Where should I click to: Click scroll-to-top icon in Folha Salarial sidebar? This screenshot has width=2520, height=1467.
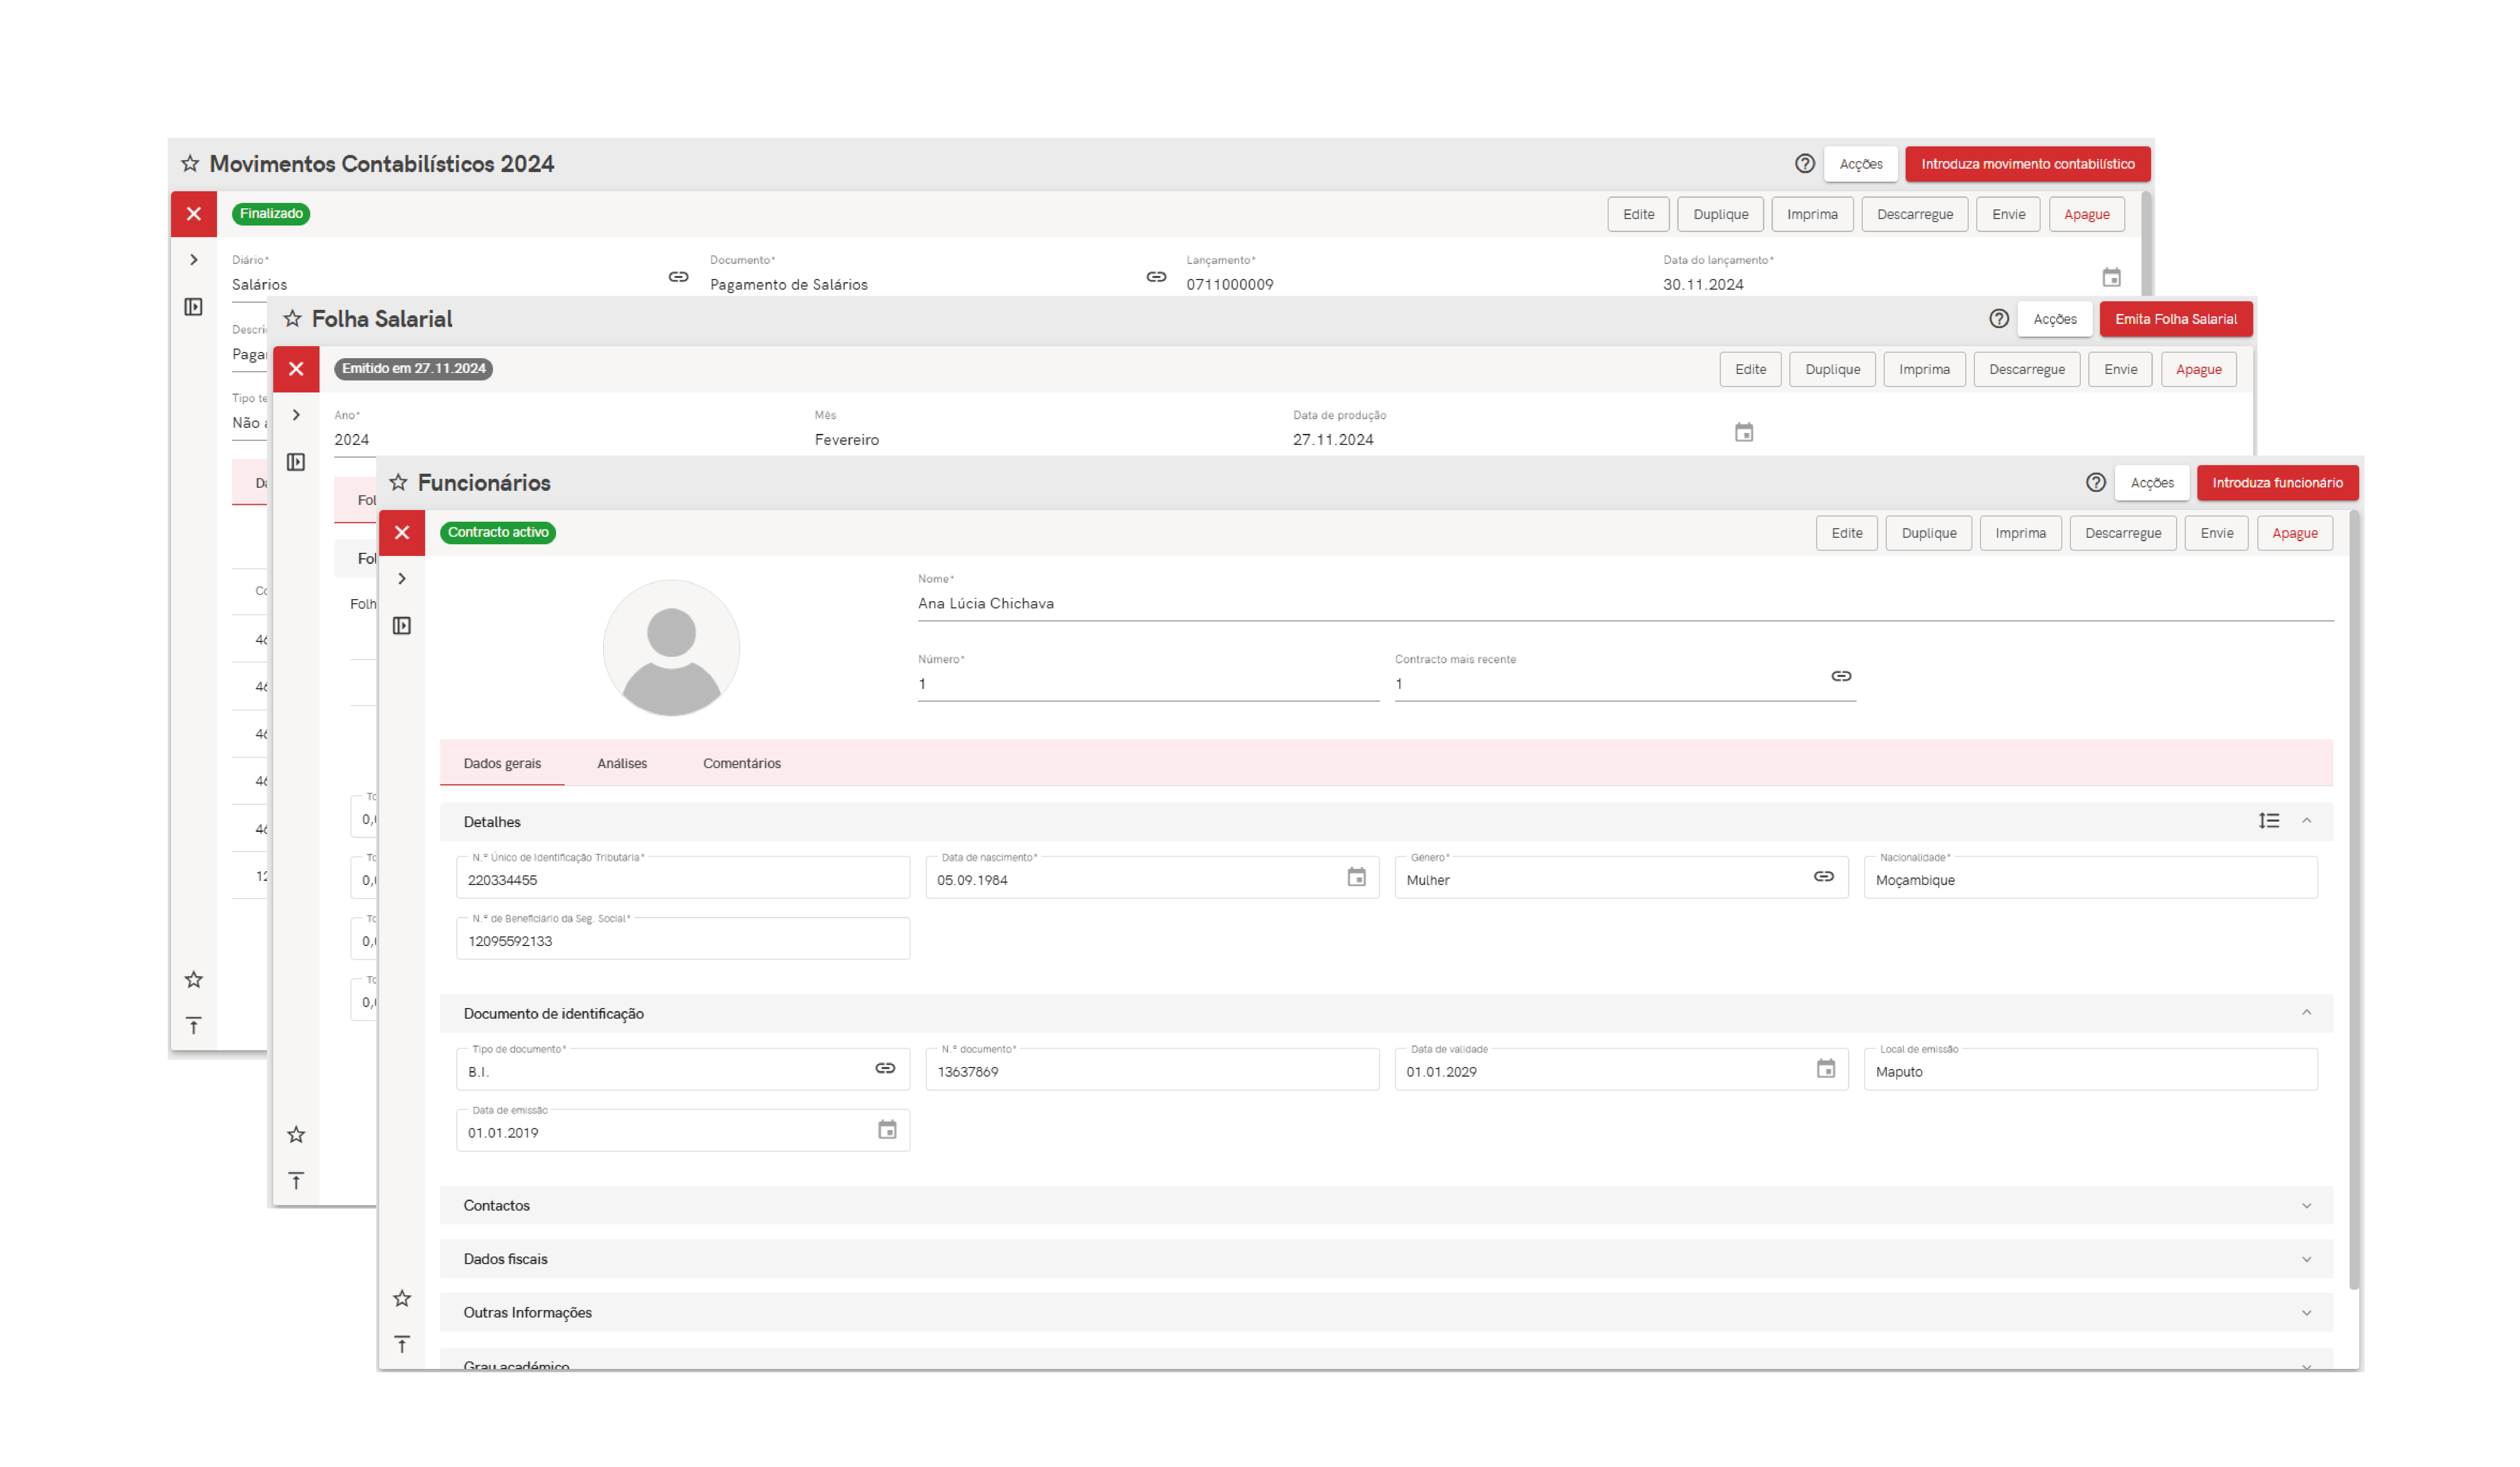point(296,1181)
